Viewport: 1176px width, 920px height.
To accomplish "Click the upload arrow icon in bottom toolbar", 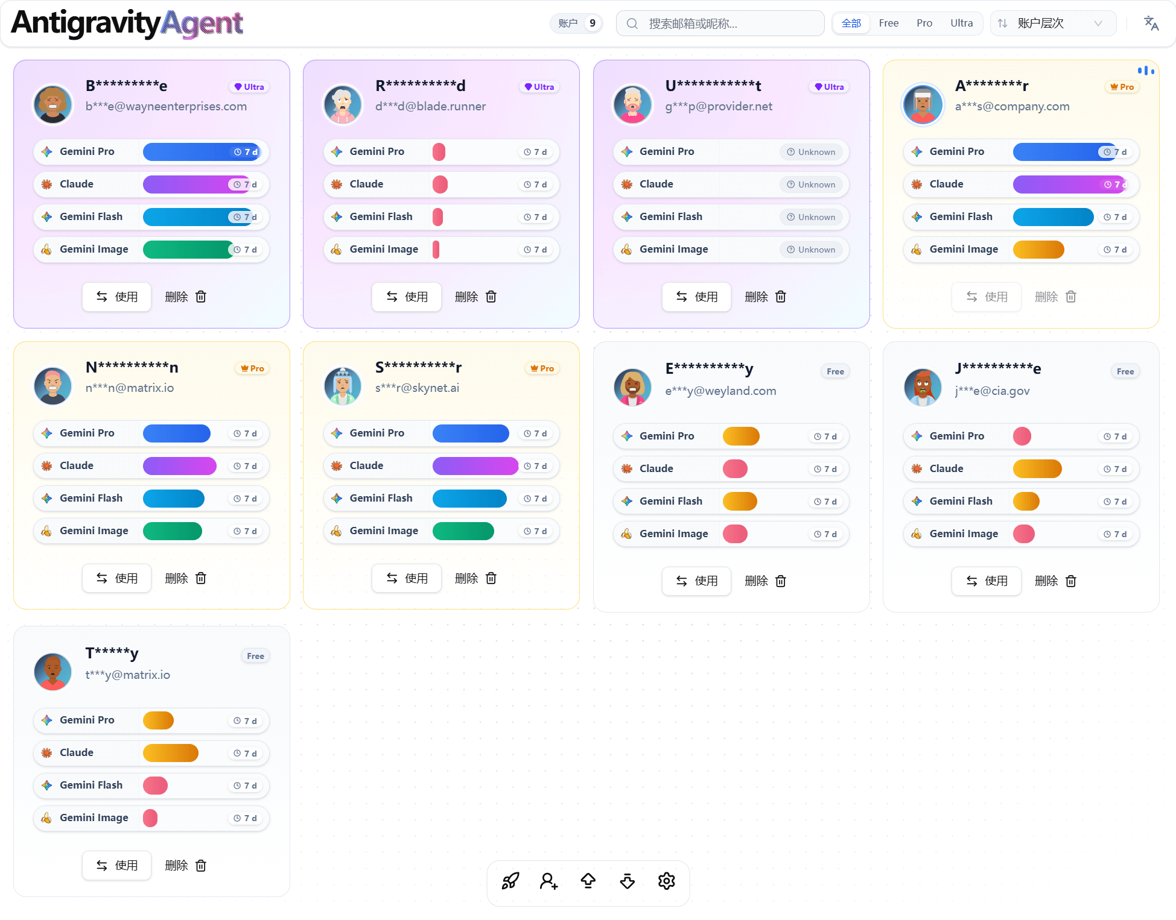I will [588, 881].
